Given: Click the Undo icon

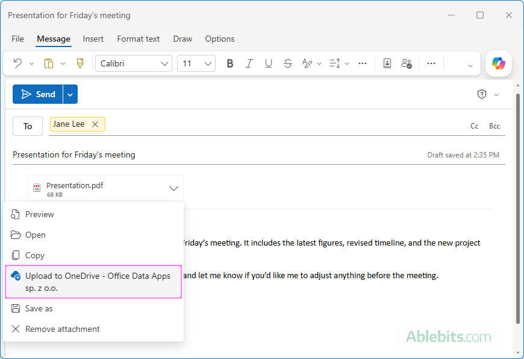Looking at the screenshot, I should point(17,63).
